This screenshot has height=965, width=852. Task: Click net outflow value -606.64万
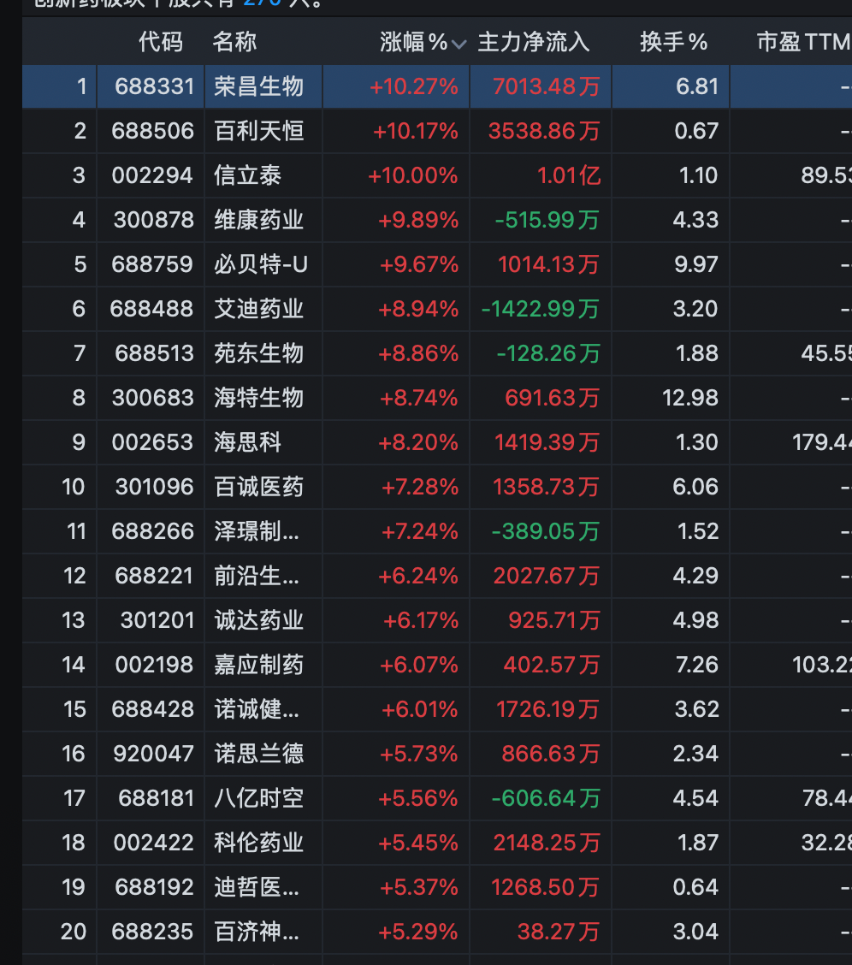click(x=546, y=798)
